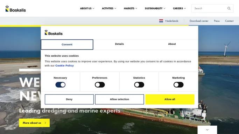Click the yellow Allow all button
The height and width of the screenshot is (134, 239).
click(x=170, y=99)
